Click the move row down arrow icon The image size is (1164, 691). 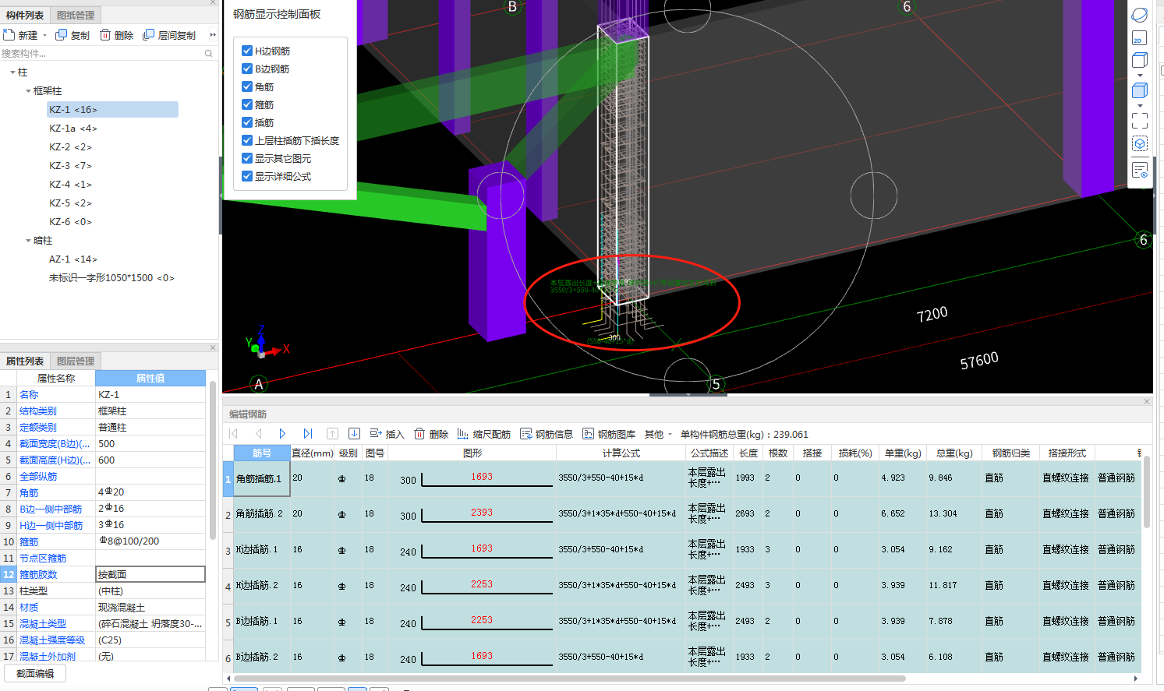coord(354,434)
